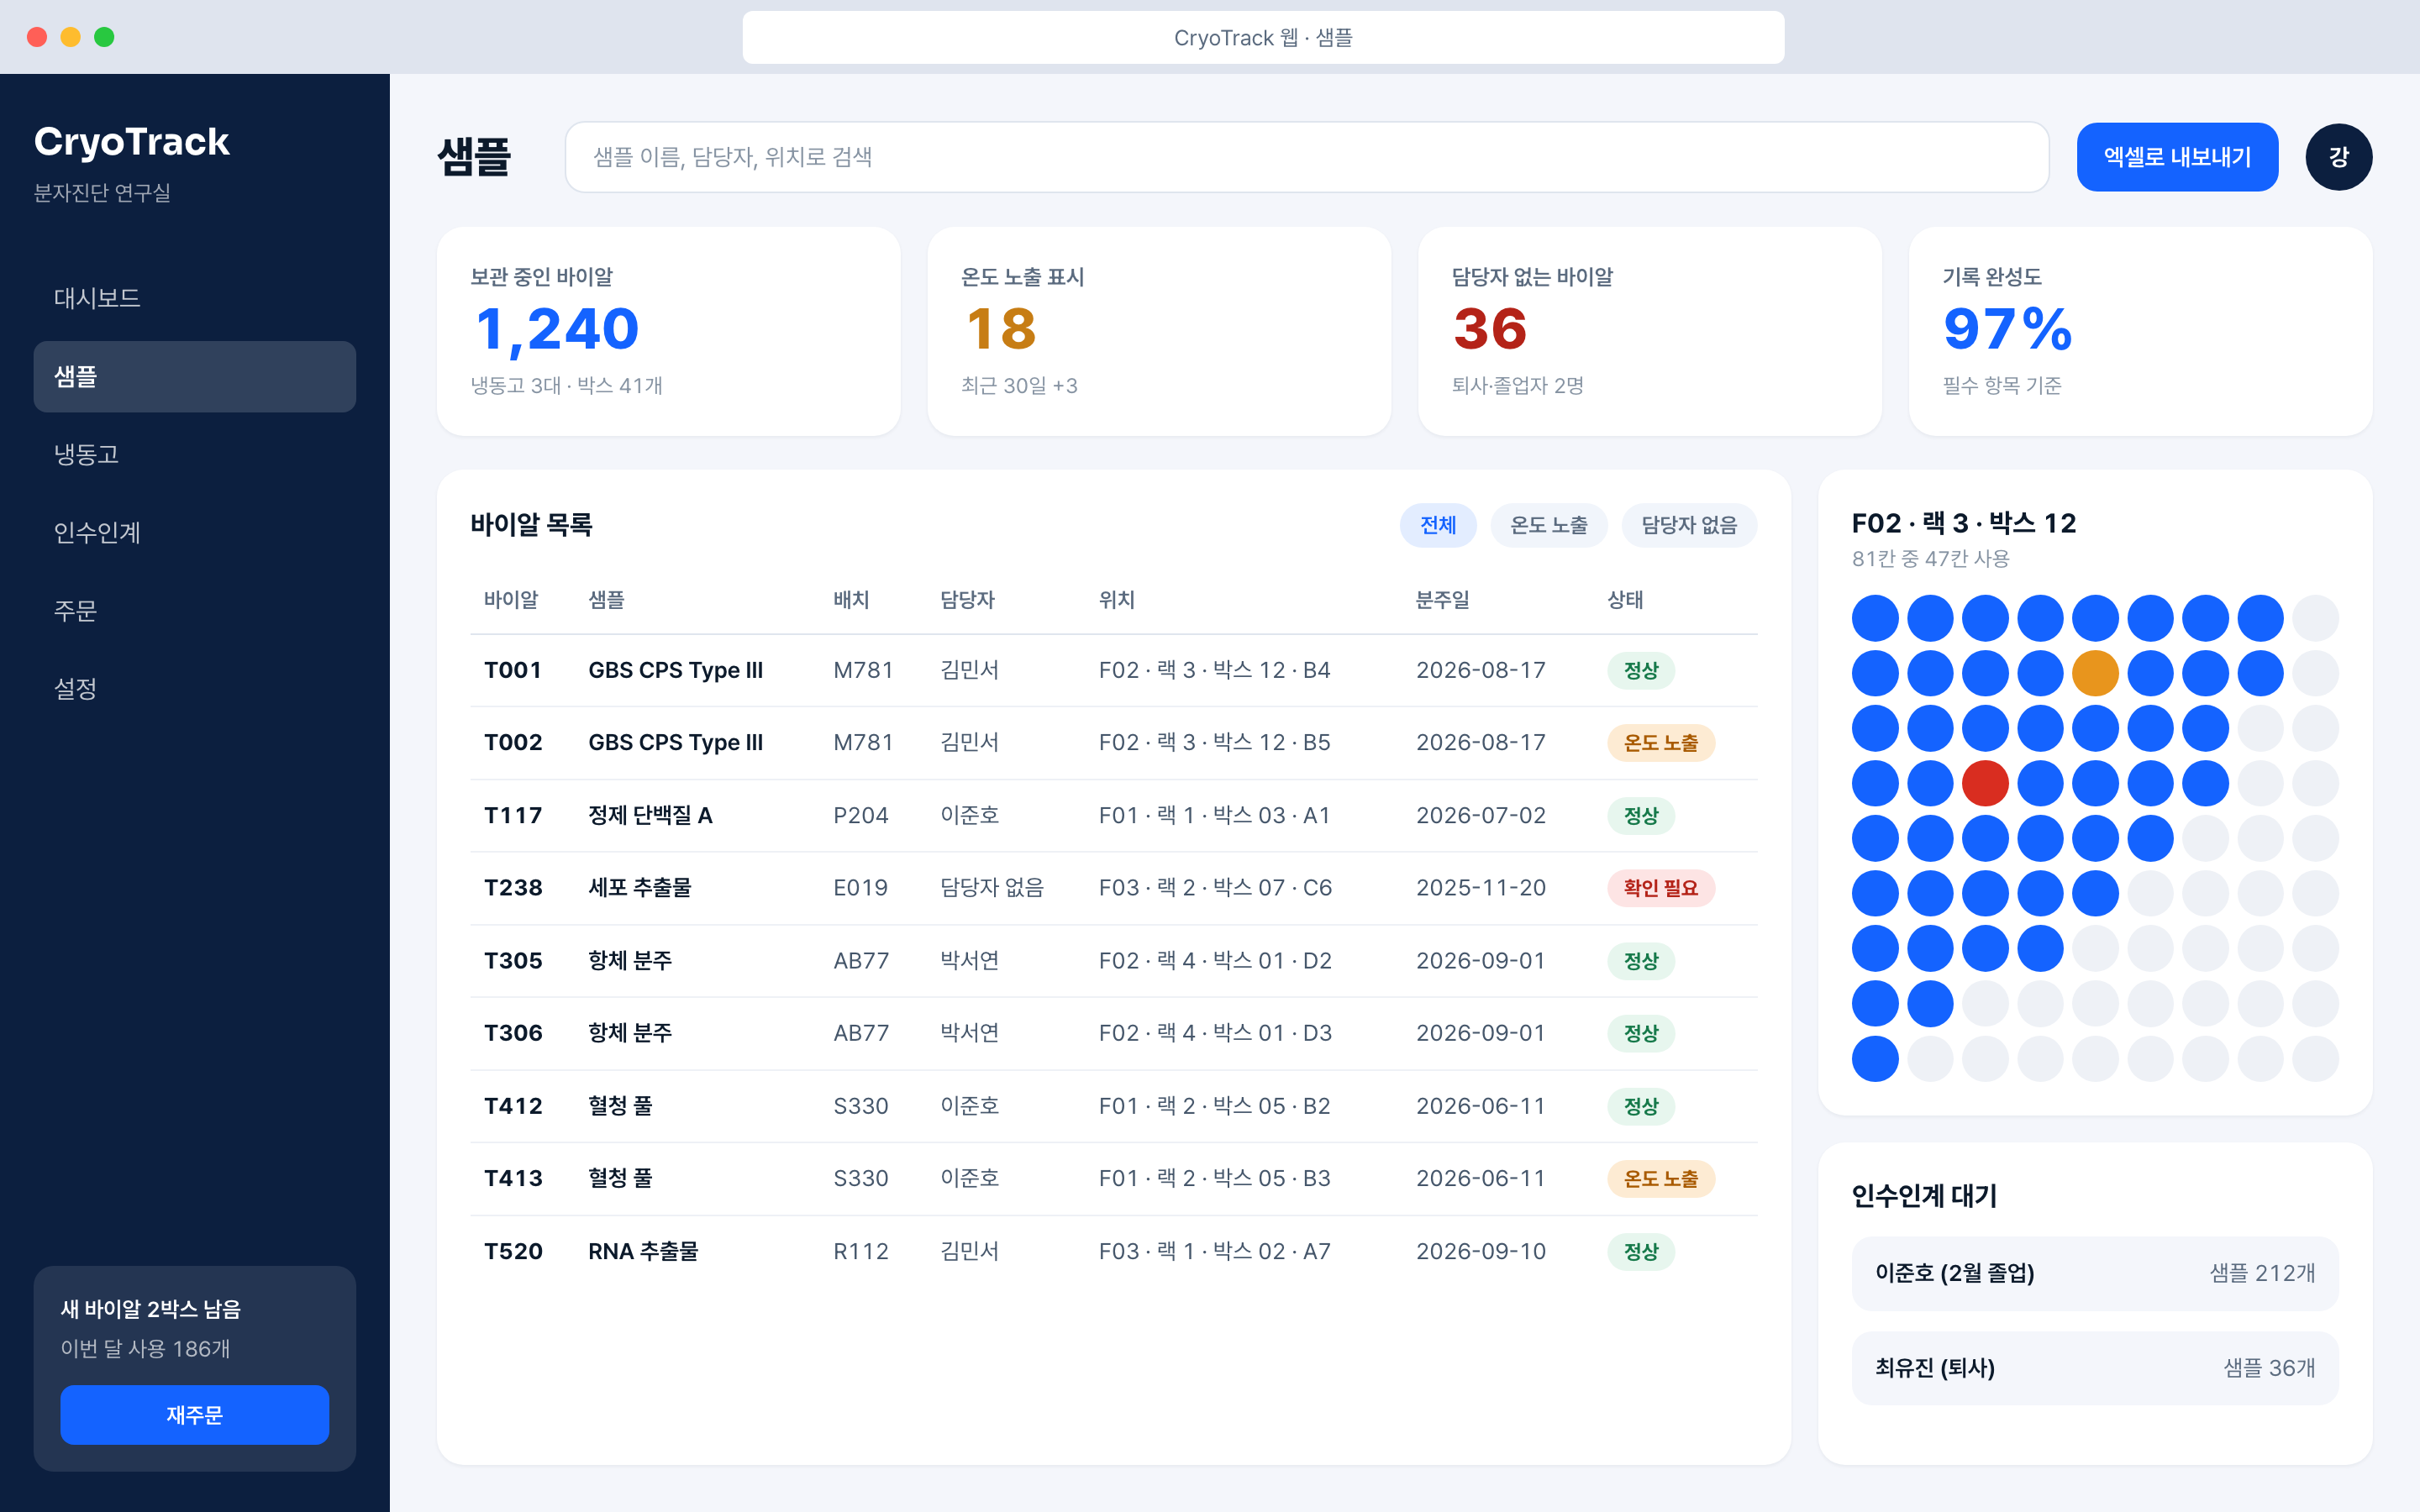Click the red vial in the box grid

coord(1985,783)
